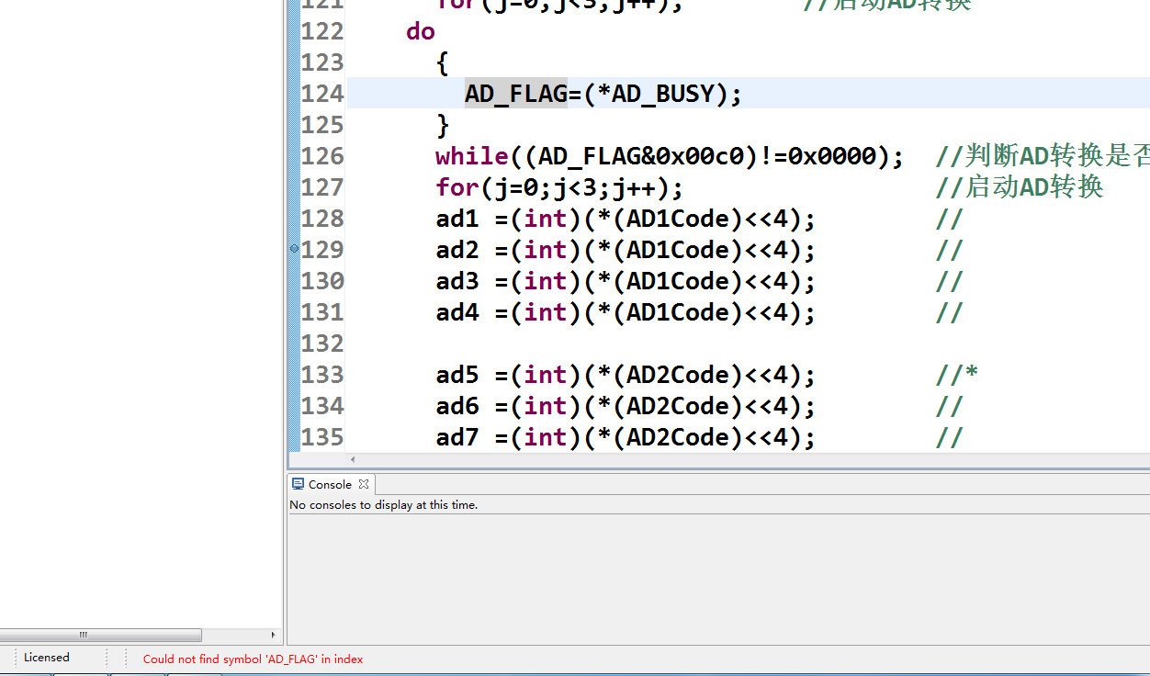Switch to the Console tab
1150x676 pixels.
[330, 484]
